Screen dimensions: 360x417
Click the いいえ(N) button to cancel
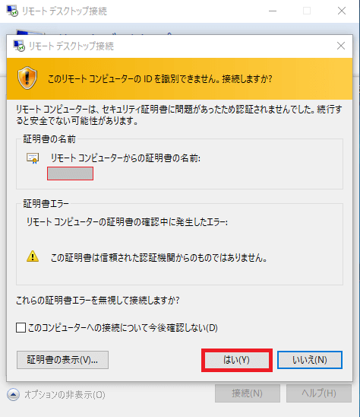click(x=310, y=360)
